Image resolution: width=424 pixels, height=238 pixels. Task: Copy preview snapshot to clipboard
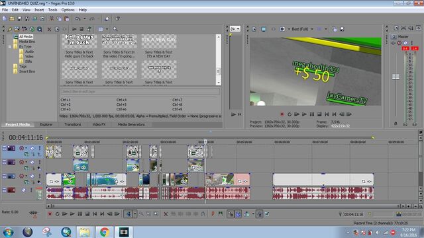click(x=335, y=29)
